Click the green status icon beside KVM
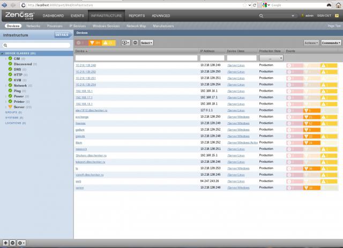 [x=10, y=80]
